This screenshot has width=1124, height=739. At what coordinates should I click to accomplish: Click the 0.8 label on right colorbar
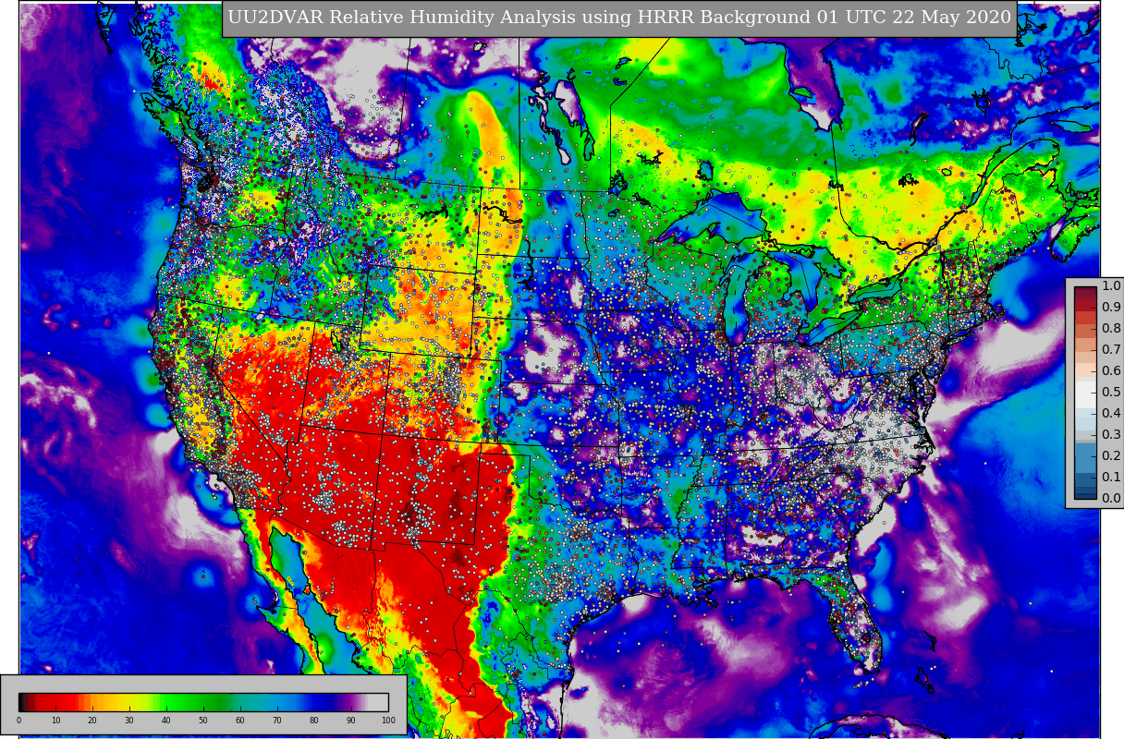tap(1111, 328)
